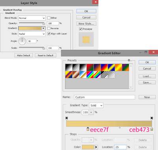
Task: Enable the Reverse checkbox
Action: [x=49, y=28]
